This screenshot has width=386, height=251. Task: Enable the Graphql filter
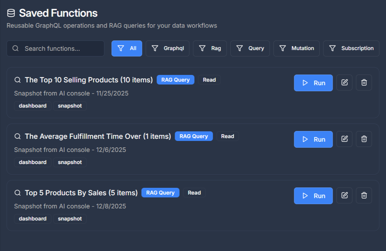[168, 48]
